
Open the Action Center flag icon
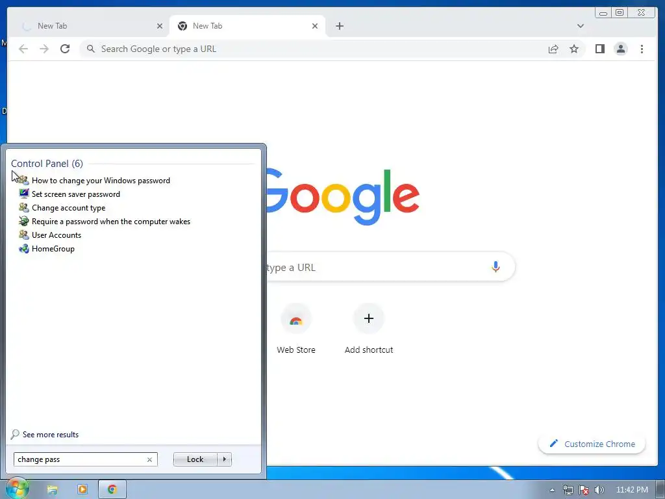[x=584, y=490]
